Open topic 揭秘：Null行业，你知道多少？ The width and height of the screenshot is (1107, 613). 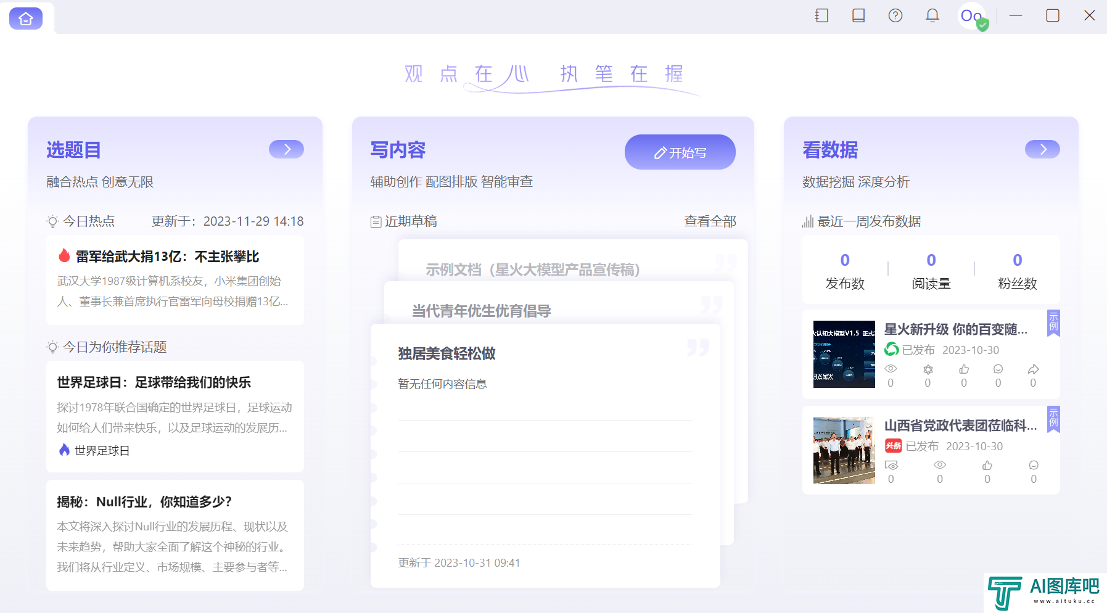(144, 502)
